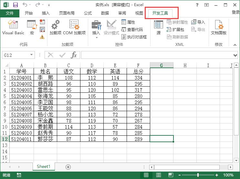Click the 宏 (Macros) icon

click(x=32, y=27)
